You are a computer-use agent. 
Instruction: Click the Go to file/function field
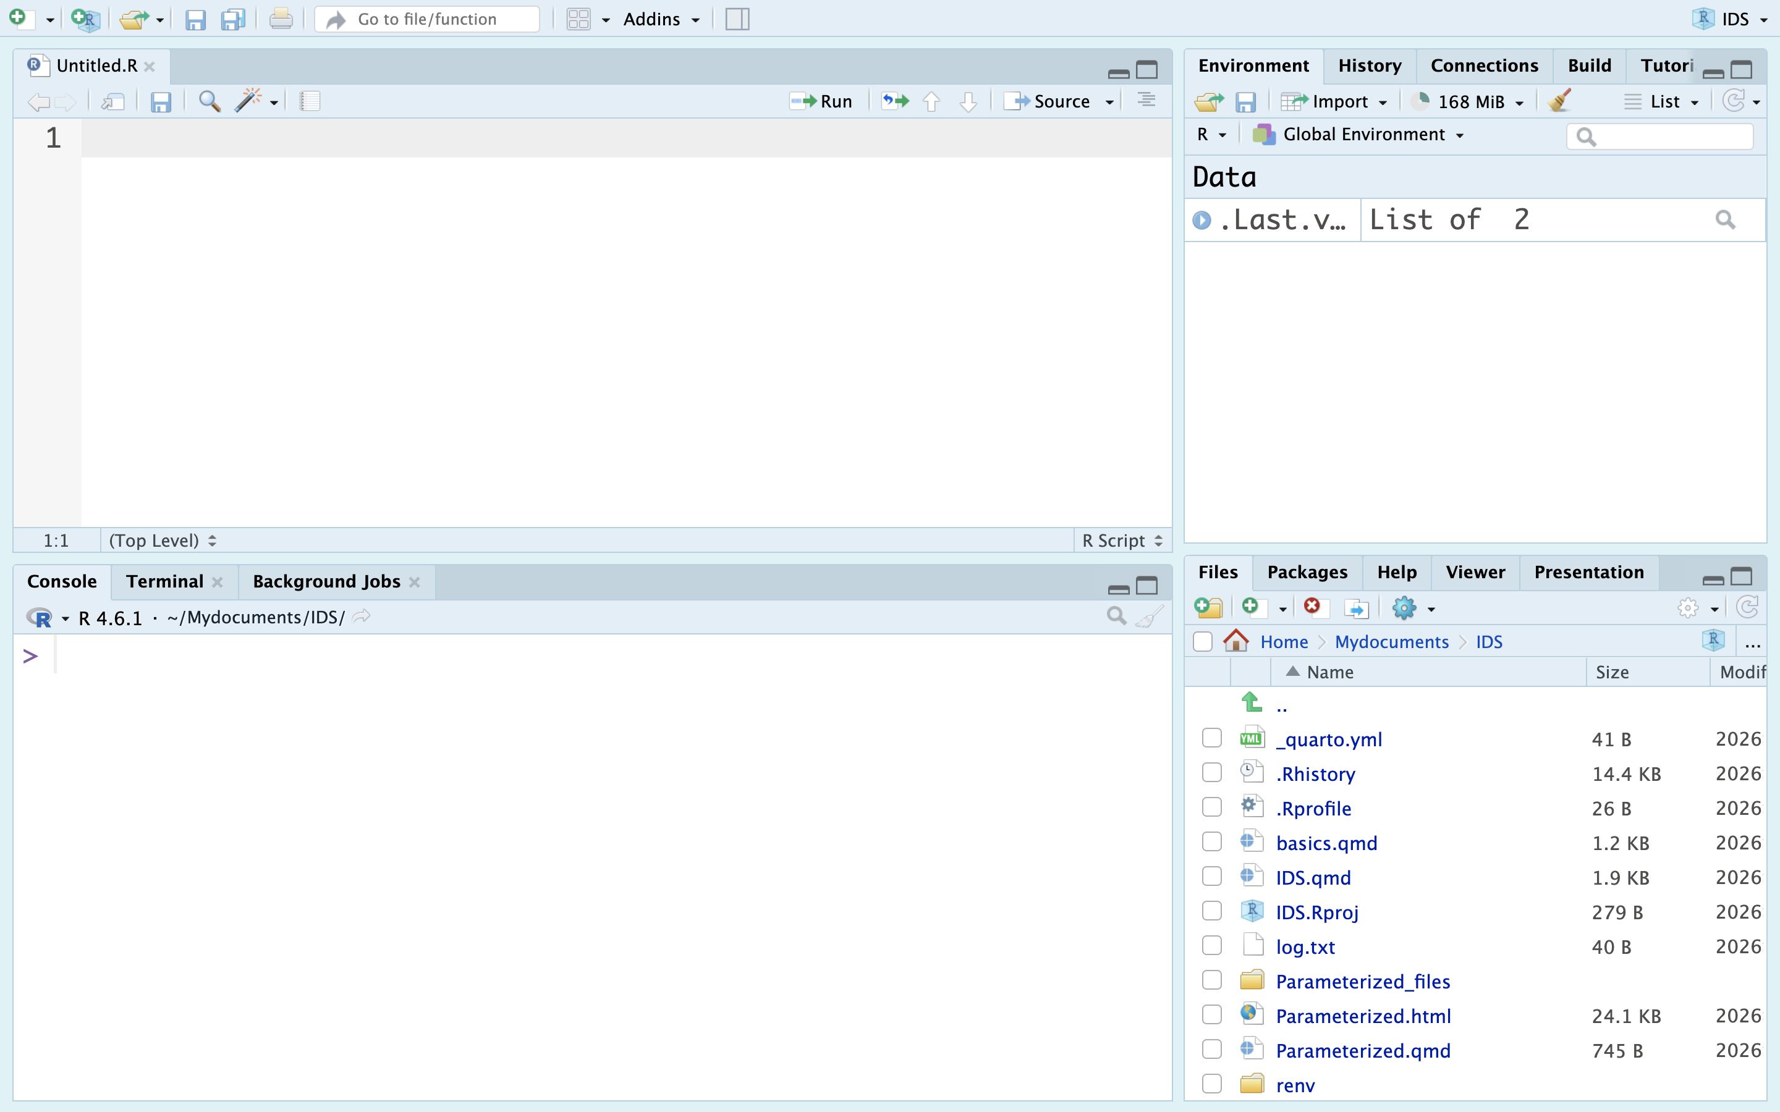click(x=427, y=19)
